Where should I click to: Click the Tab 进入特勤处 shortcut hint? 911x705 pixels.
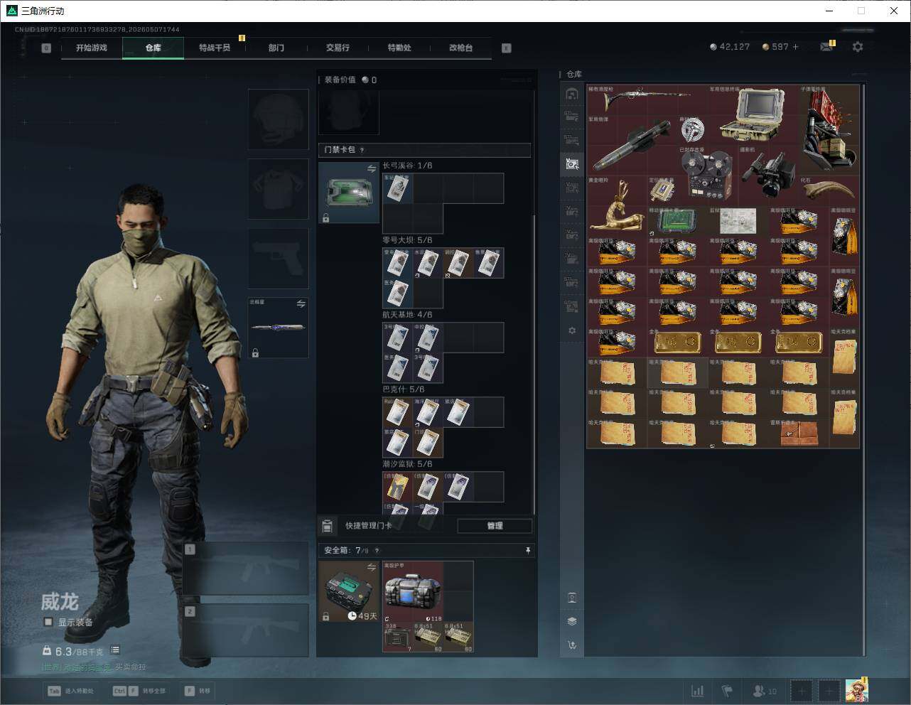coord(70,691)
